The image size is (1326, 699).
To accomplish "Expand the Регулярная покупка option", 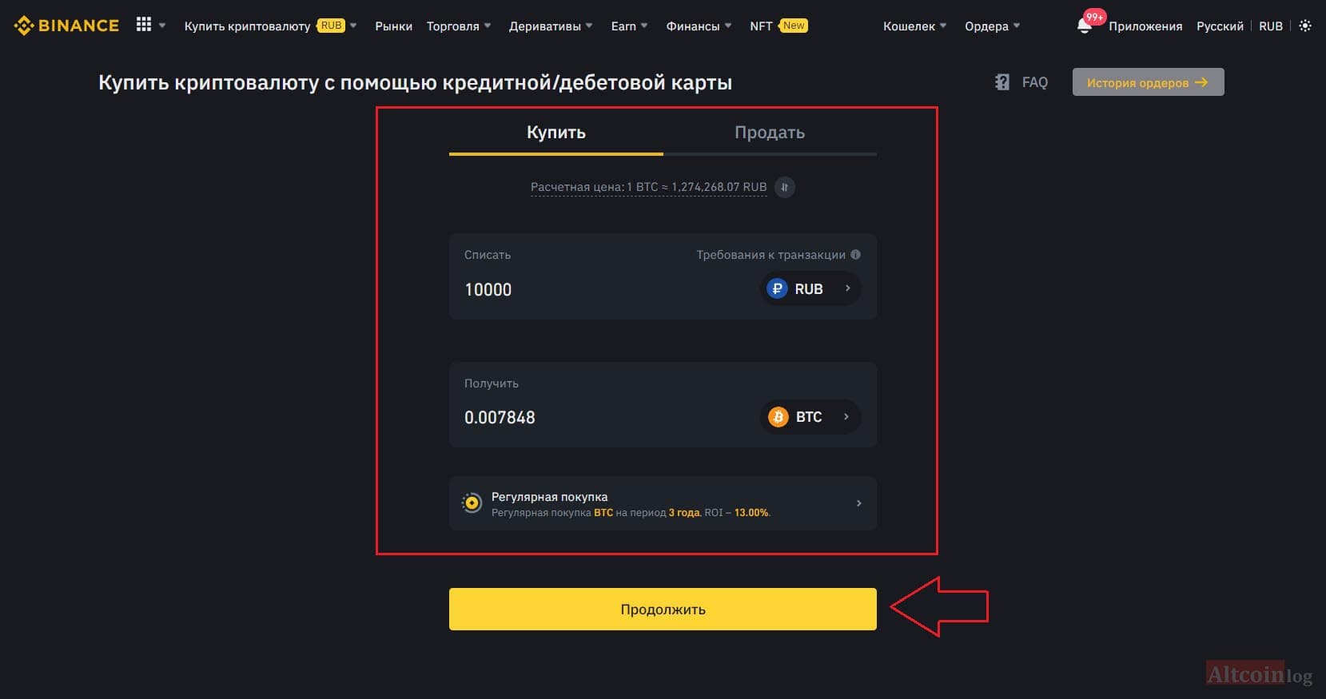I will click(x=663, y=503).
